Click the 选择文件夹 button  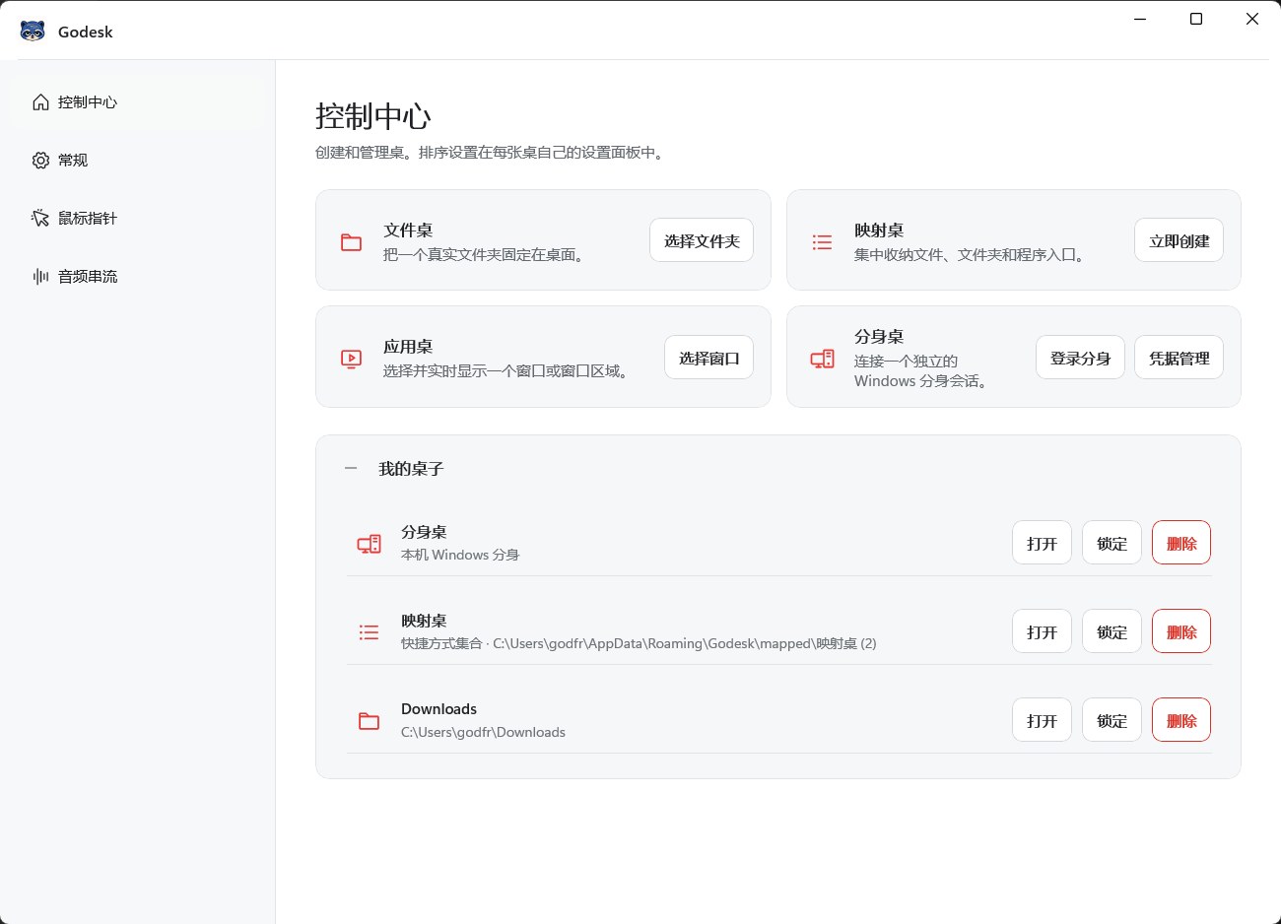click(x=702, y=240)
